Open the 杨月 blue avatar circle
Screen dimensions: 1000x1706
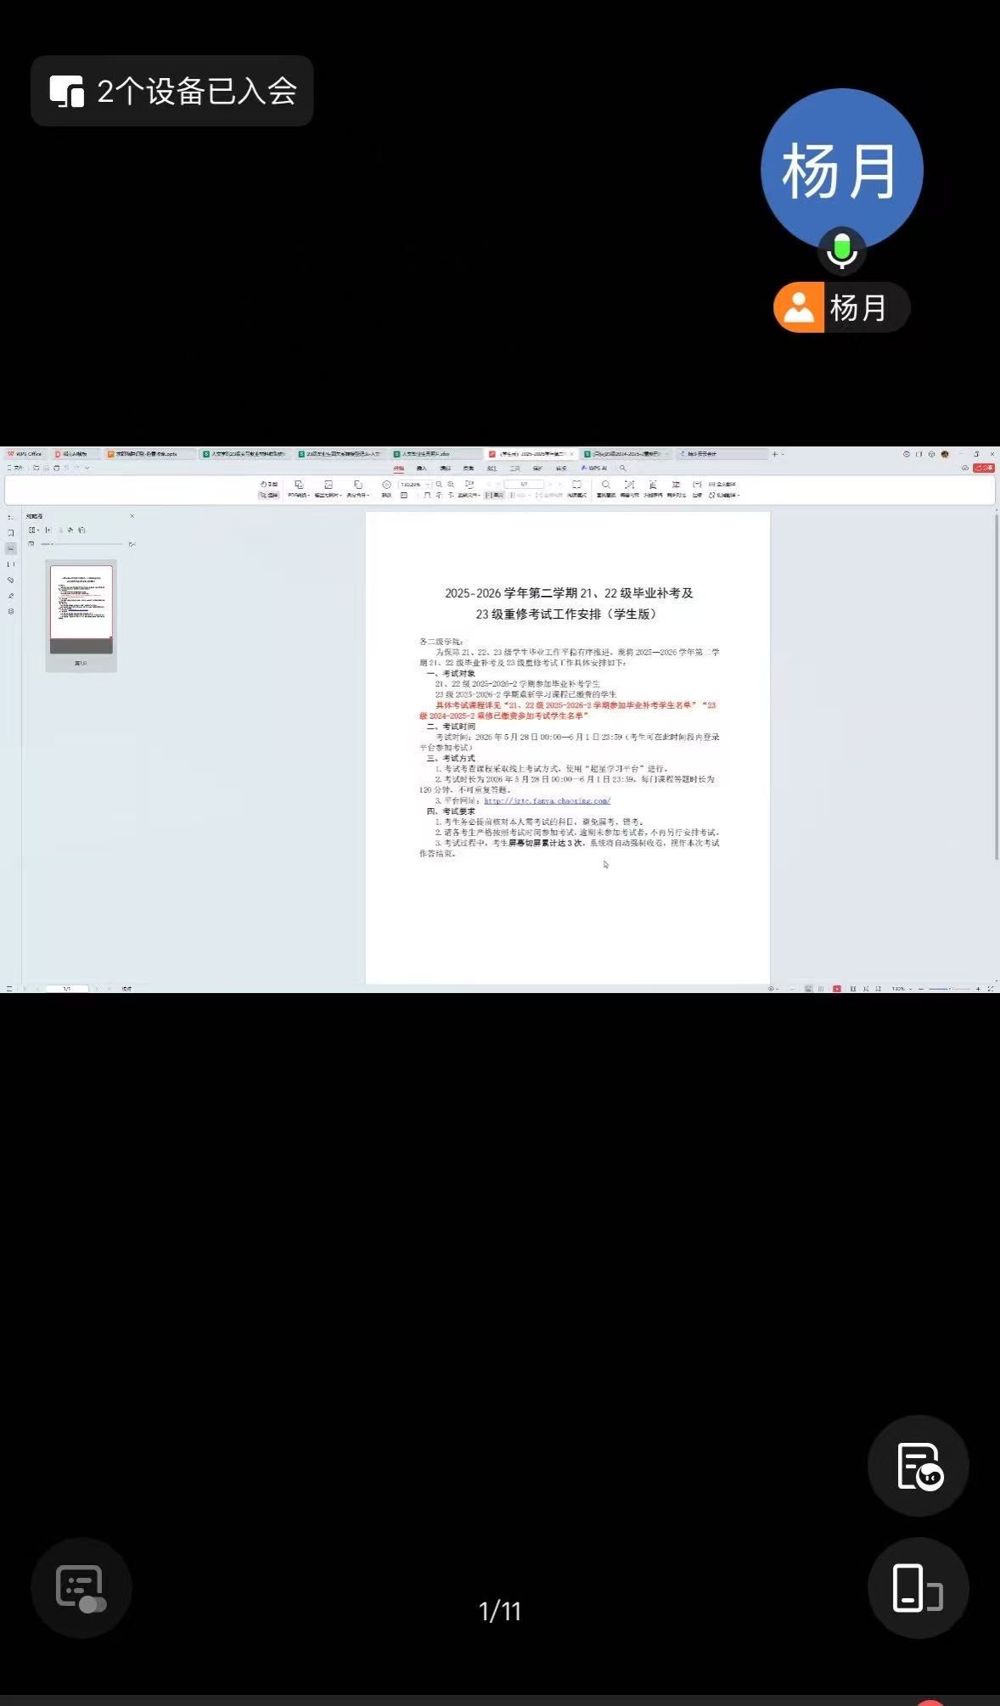click(x=841, y=170)
